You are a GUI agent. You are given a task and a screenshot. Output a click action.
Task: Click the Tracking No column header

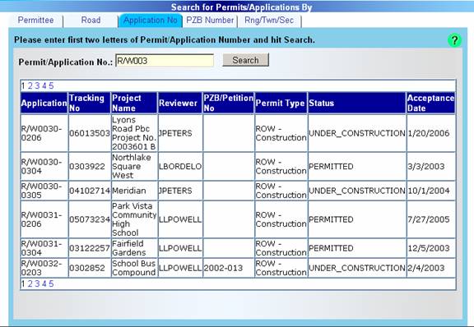click(90, 103)
